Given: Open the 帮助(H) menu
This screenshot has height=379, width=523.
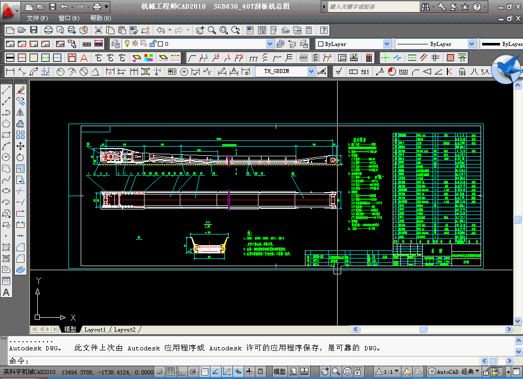Looking at the screenshot, I should (x=101, y=18).
